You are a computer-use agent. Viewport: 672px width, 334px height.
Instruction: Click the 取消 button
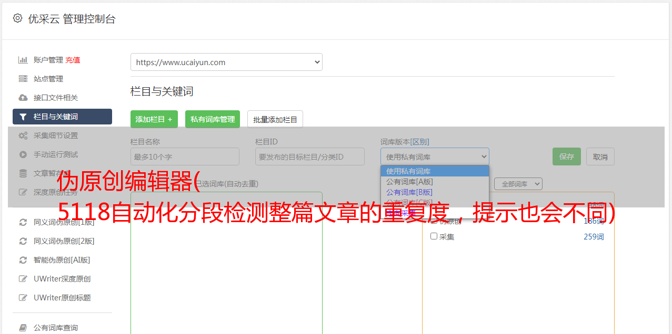[x=600, y=156]
